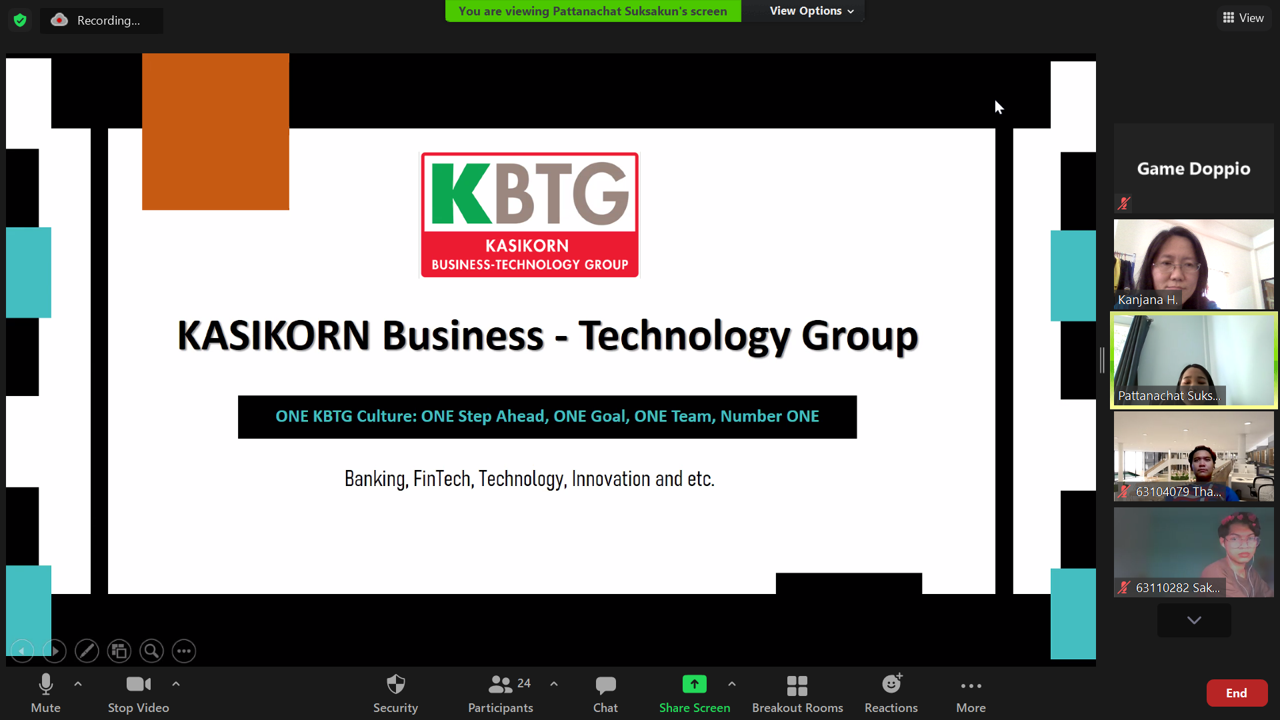Open the Participants panel
The height and width of the screenshot is (720, 1280).
click(x=501, y=693)
